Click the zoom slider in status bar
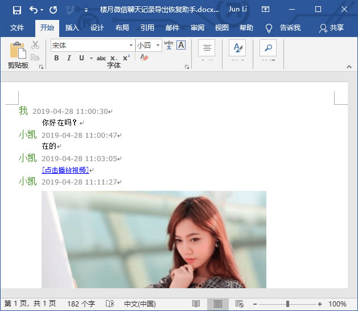The image size is (358, 311). point(287,304)
